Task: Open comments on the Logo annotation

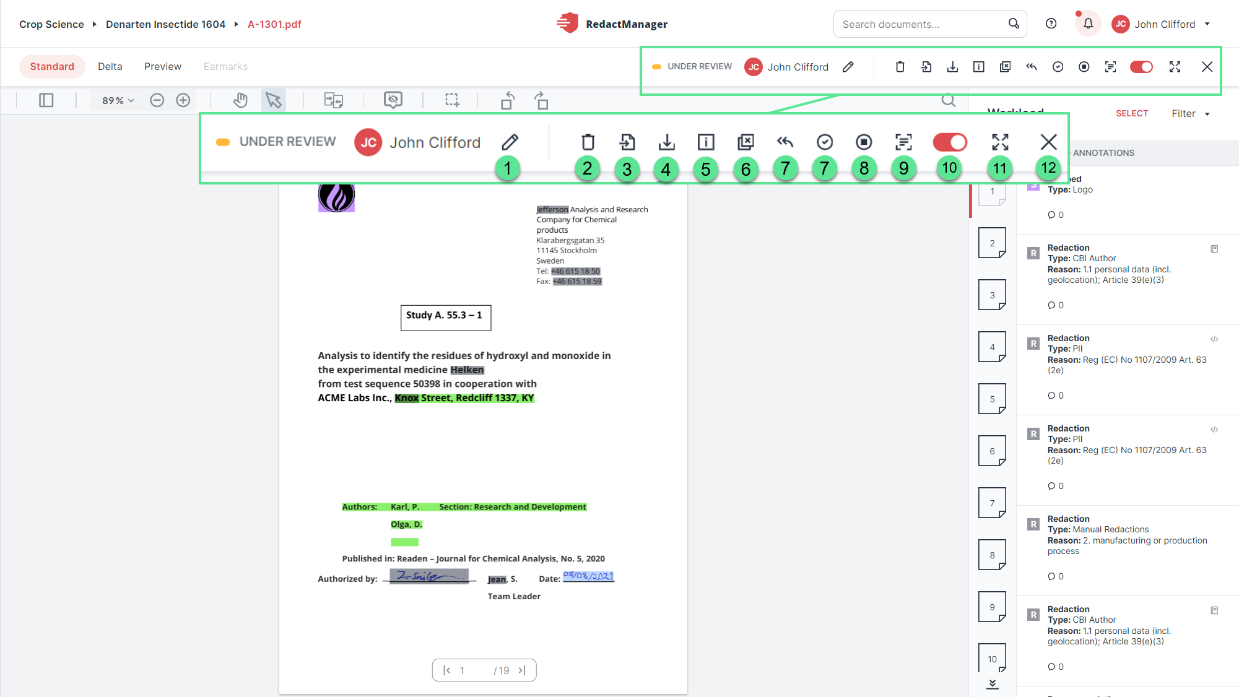Action: 1056,215
